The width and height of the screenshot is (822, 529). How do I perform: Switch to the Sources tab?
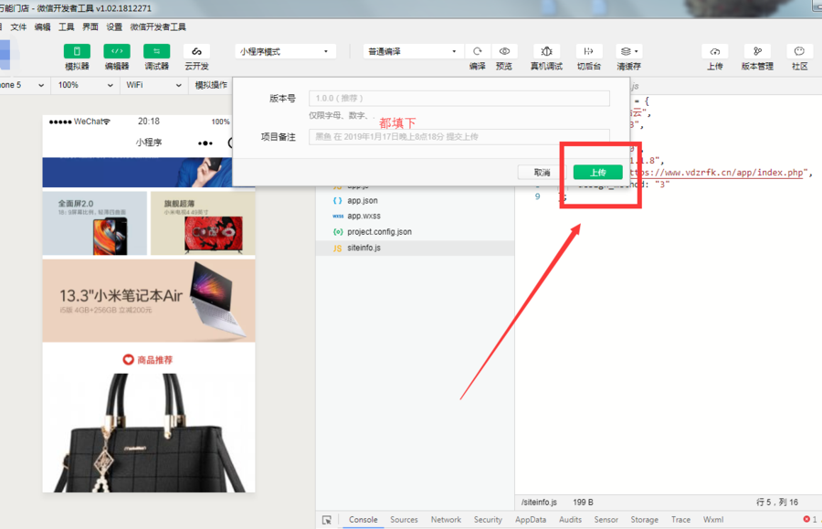(405, 520)
